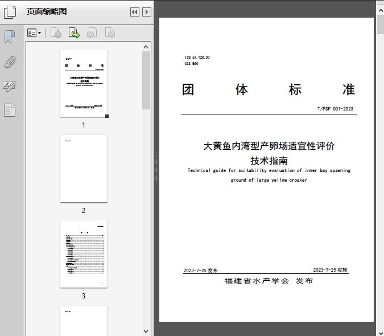
Task: Select page 2 blank thumbnail
Action: (84, 169)
